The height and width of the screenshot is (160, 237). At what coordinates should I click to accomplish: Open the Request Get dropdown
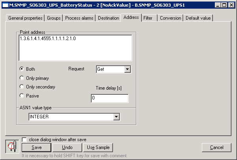[x=127, y=69]
